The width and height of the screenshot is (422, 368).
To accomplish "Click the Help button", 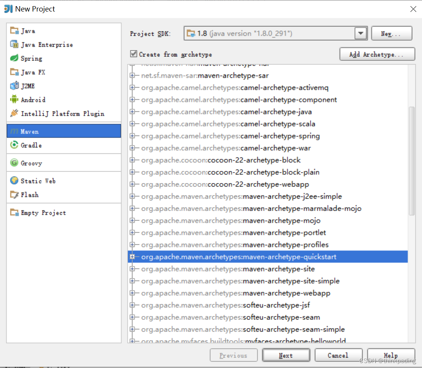I will point(391,355).
